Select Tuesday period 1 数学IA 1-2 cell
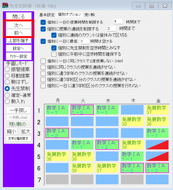Image resolution: width=173 pixels, height=190 pixels. [x=82, y=110]
